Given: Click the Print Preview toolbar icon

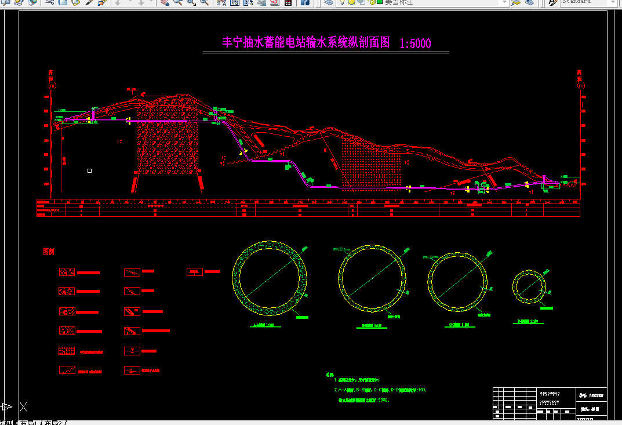Looking at the screenshot, I should [7, 2].
